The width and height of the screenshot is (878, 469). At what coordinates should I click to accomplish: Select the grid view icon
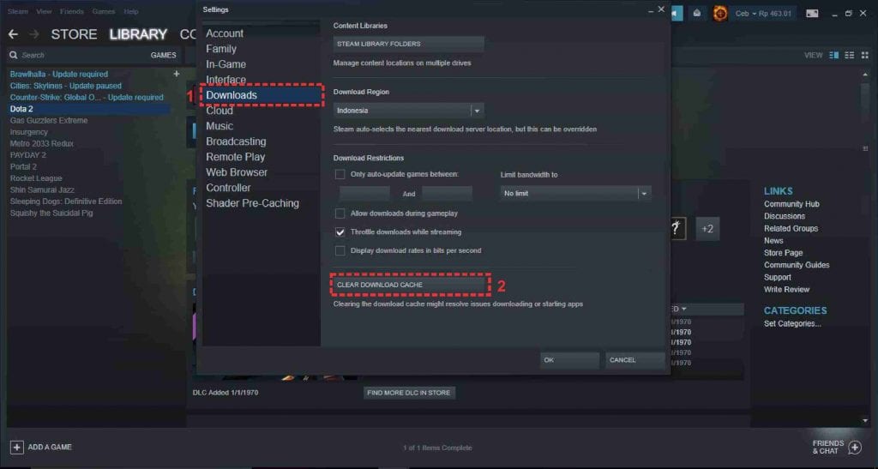tap(865, 55)
